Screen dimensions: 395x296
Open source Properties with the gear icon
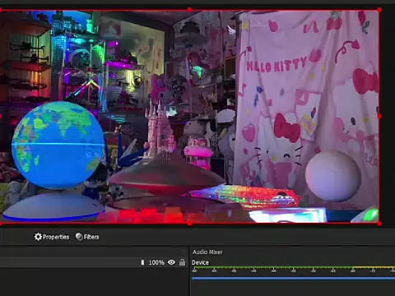[x=52, y=237]
